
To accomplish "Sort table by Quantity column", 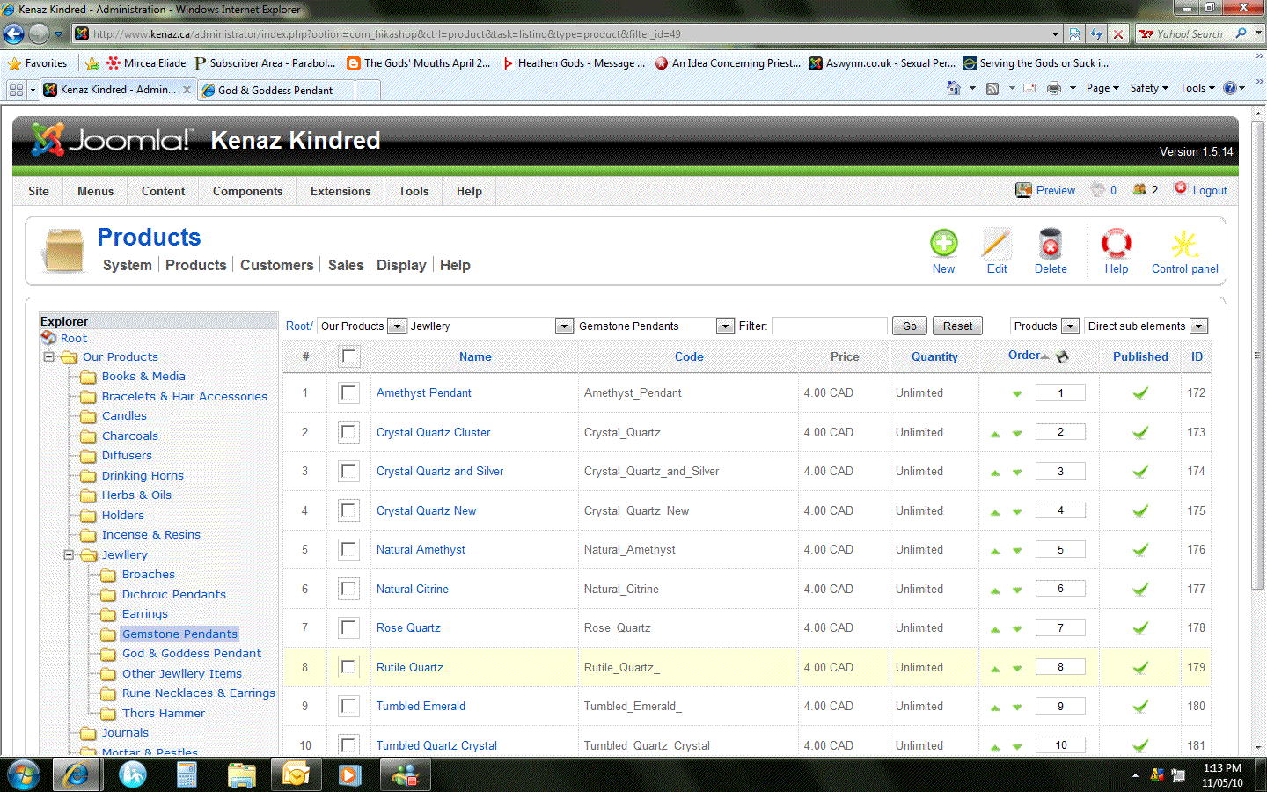I will [934, 356].
